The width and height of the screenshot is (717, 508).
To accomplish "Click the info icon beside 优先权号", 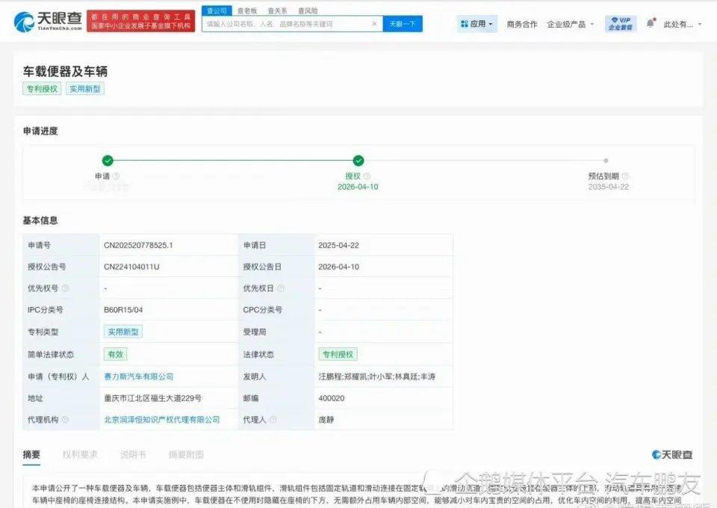I will [65, 288].
